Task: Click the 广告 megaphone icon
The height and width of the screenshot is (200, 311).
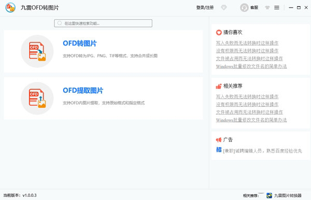Action: (x=219, y=140)
